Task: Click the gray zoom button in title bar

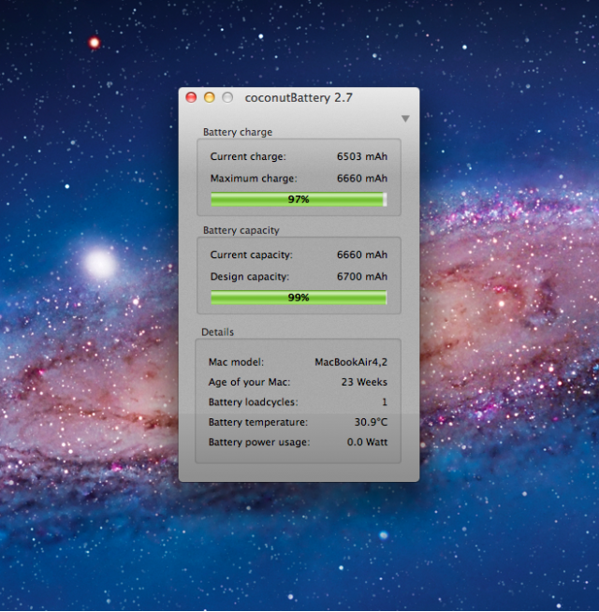Action: click(x=227, y=97)
